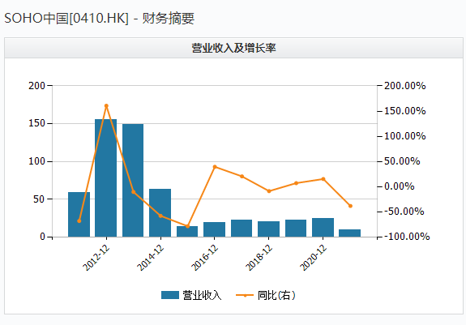Image resolution: width=466 pixels, height=325 pixels.
Task: Click the growth line peak point at 2012-12
Action: (106, 105)
